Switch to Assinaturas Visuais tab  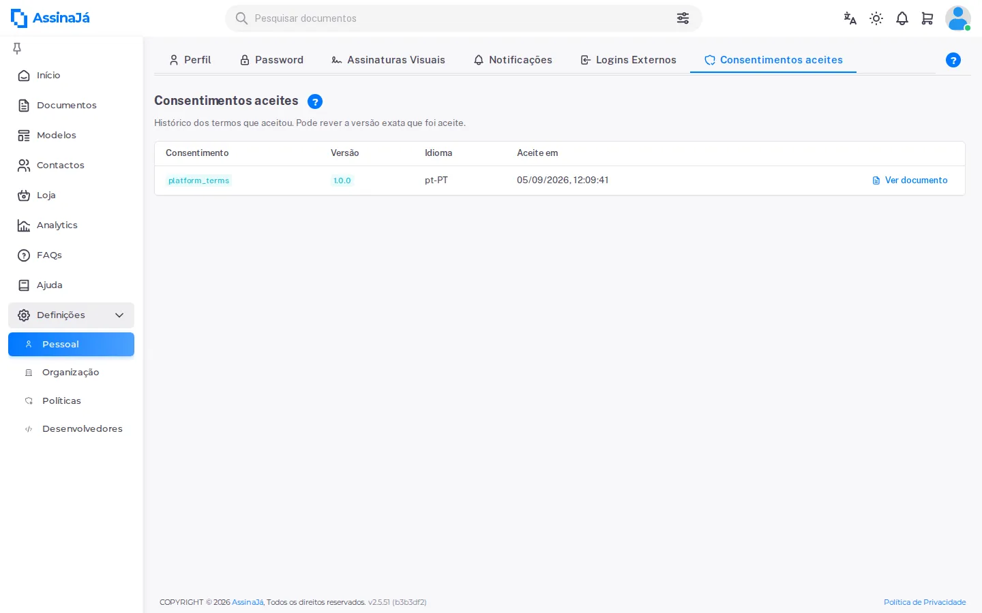click(388, 60)
